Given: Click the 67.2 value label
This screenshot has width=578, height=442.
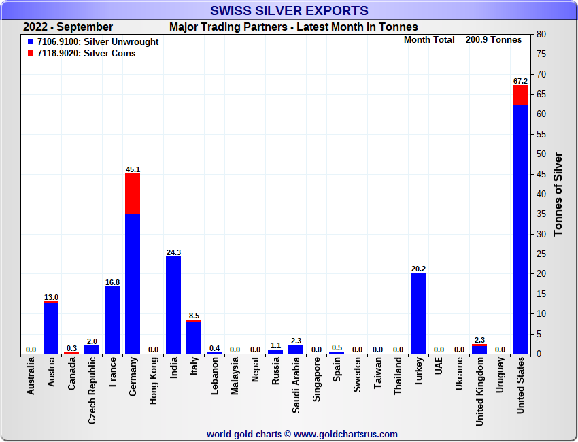Looking at the screenshot, I should (520, 81).
